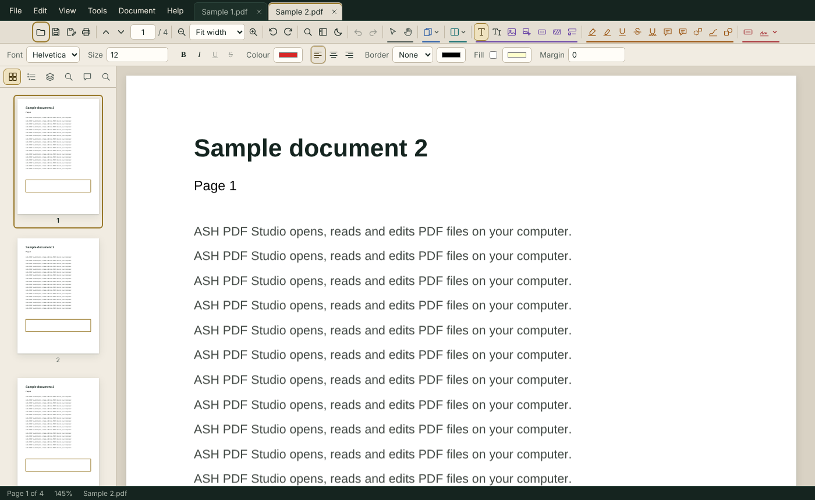
Task: Activate the Add Text tool
Action: [x=481, y=32]
